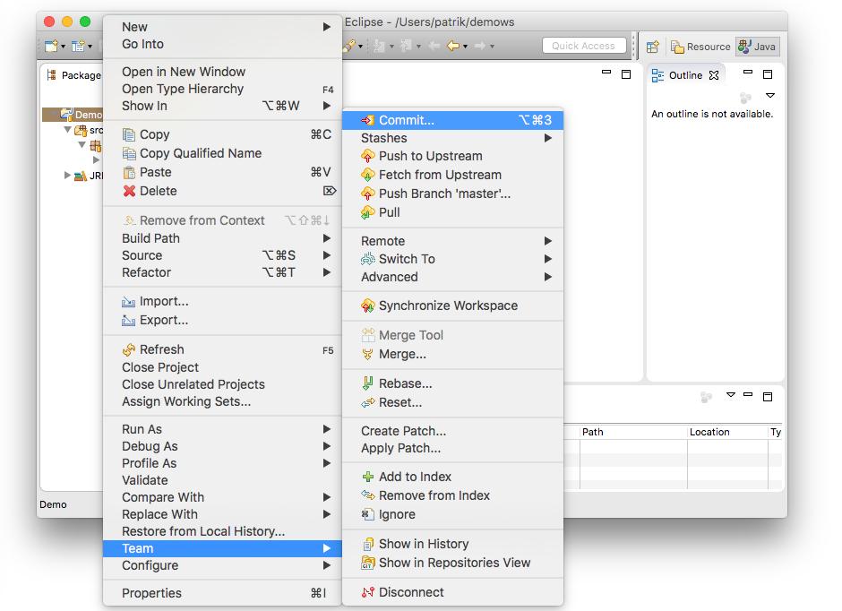Select Apply Patch... entry

coord(452,448)
